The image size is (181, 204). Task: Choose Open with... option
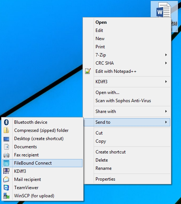tap(127, 93)
